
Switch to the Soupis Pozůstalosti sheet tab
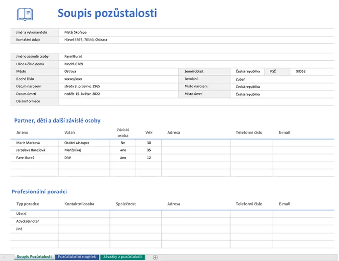34,257
